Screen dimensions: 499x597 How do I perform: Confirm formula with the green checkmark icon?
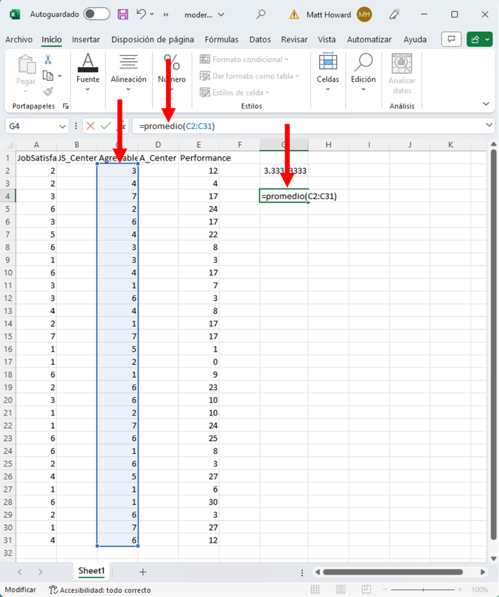(x=105, y=126)
